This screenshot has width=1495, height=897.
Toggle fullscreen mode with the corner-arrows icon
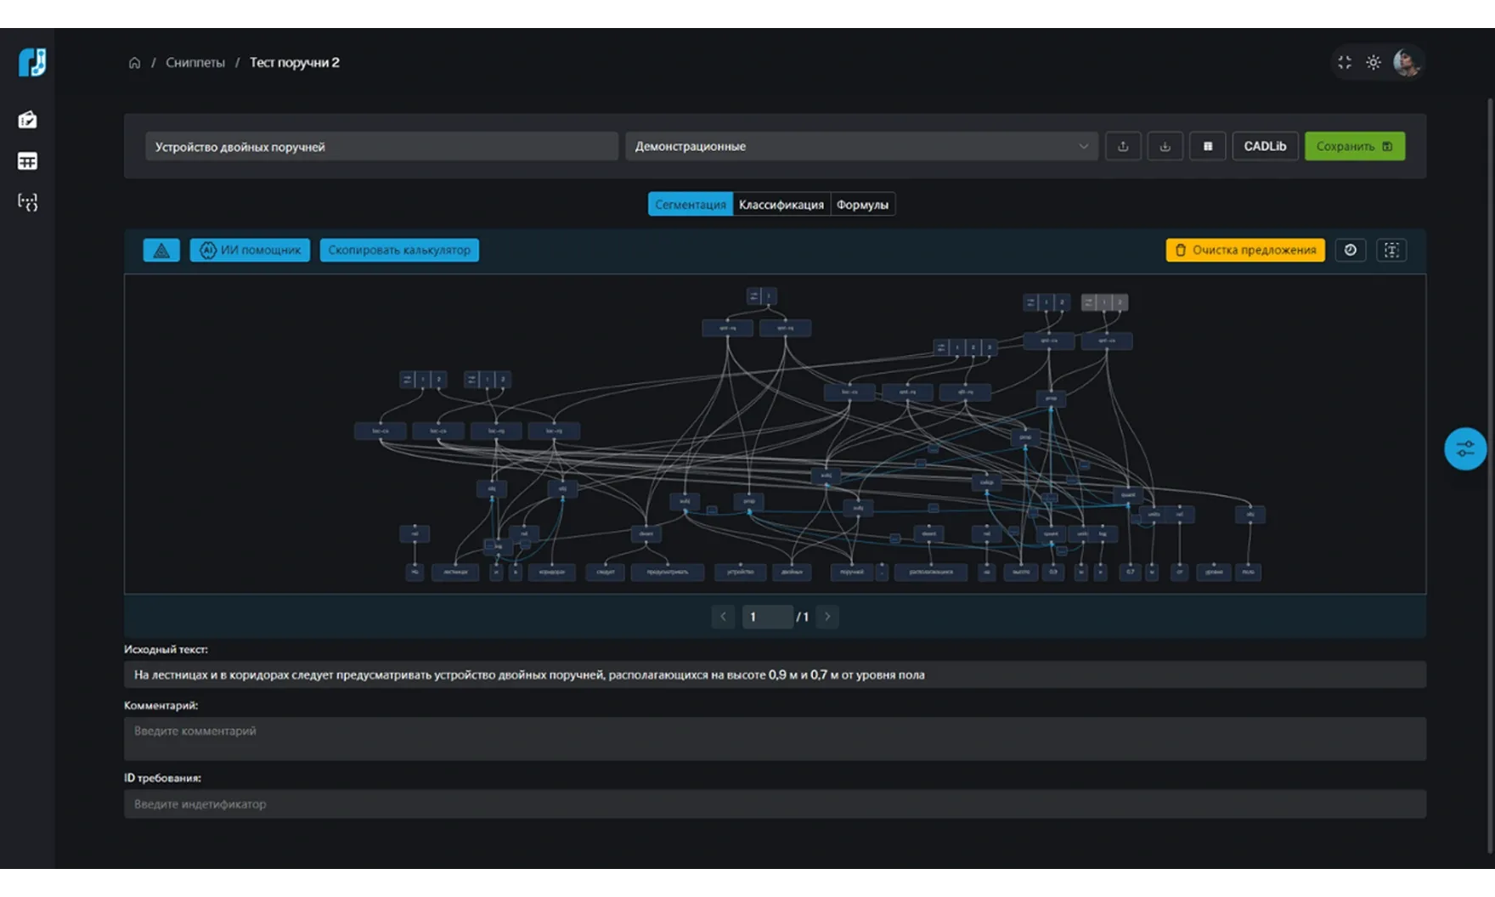click(1344, 63)
